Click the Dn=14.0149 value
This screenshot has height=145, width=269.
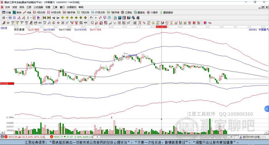[x=80, y=30]
